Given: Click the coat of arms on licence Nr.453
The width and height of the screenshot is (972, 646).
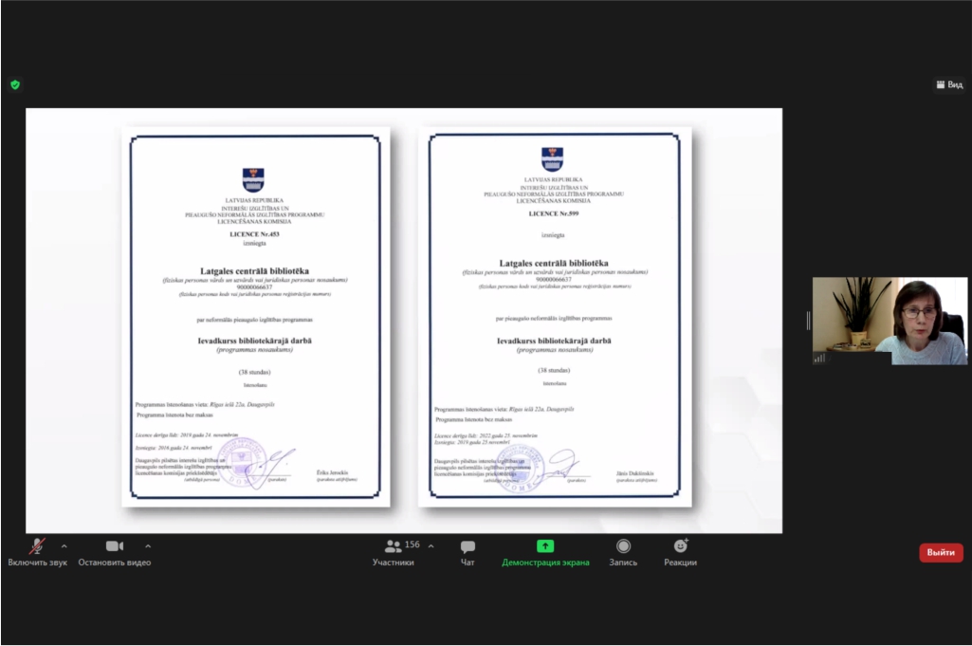Looking at the screenshot, I should pyautogui.click(x=253, y=180).
